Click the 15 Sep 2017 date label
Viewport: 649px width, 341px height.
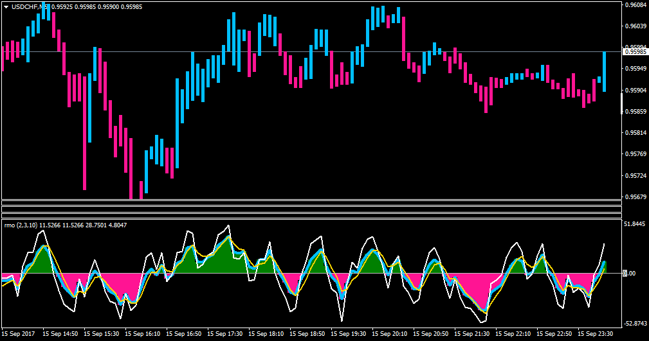point(18,333)
